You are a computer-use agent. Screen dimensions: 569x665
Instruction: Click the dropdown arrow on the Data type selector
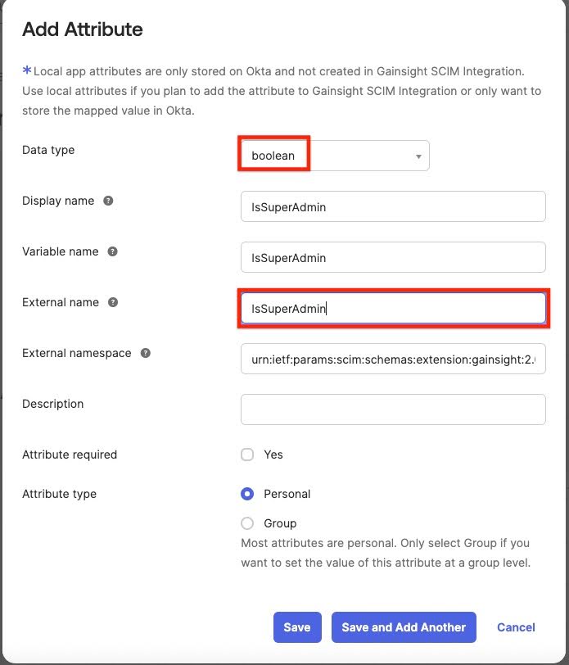418,156
